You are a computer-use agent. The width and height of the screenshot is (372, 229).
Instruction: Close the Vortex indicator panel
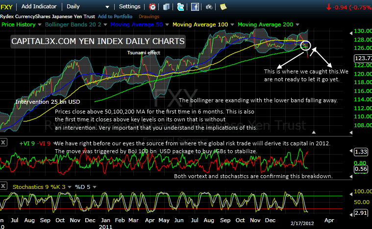click(x=3, y=142)
